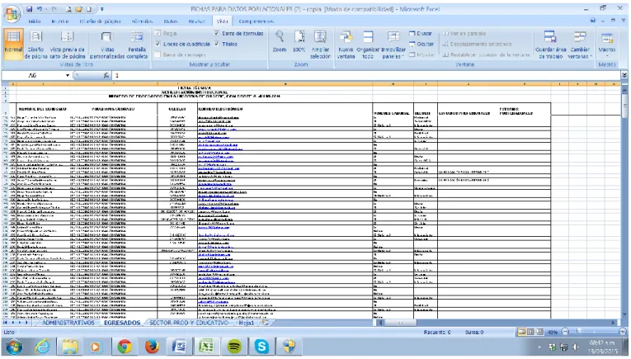The height and width of the screenshot is (359, 631).
Task: Open Spotify from the taskbar
Action: [x=234, y=347]
